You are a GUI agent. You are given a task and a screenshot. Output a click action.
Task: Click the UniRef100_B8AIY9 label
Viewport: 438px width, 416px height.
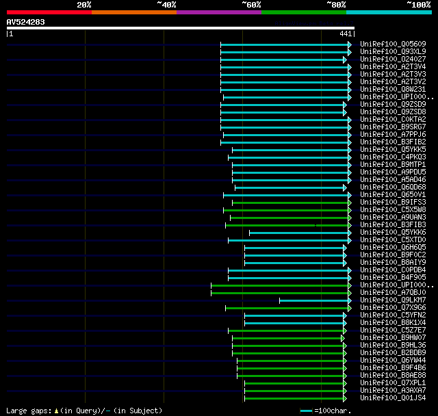[393, 263]
